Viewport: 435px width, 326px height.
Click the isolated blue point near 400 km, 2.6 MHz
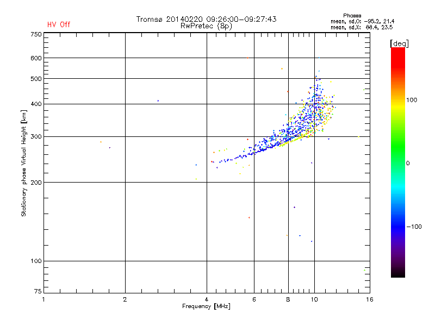point(158,101)
